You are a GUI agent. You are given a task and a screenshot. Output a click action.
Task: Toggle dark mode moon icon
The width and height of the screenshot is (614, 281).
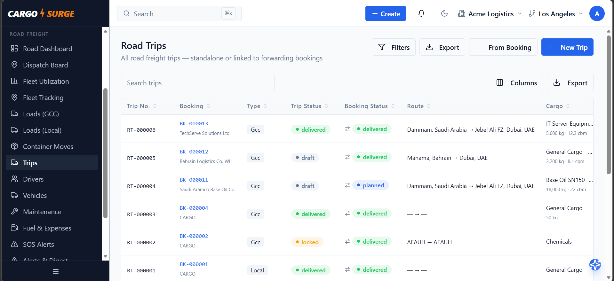click(x=444, y=13)
